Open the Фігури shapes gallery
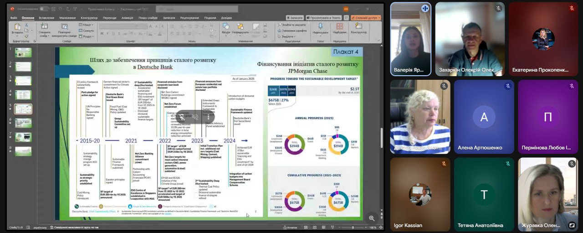The image size is (583, 233). pos(226,29)
